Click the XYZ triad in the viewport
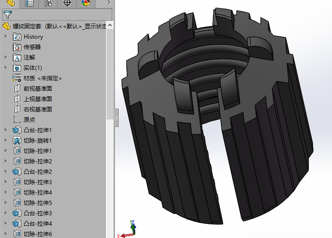This screenshot has width=332, height=238. click(x=127, y=229)
